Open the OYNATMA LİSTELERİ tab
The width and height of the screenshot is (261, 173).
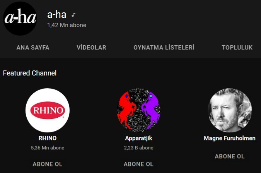coord(164,48)
